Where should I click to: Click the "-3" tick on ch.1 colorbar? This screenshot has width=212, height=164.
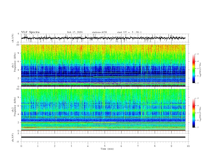click(198, 54)
